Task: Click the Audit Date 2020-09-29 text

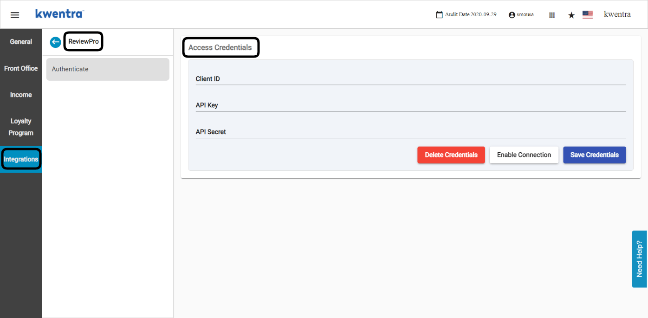Action: 471,15
